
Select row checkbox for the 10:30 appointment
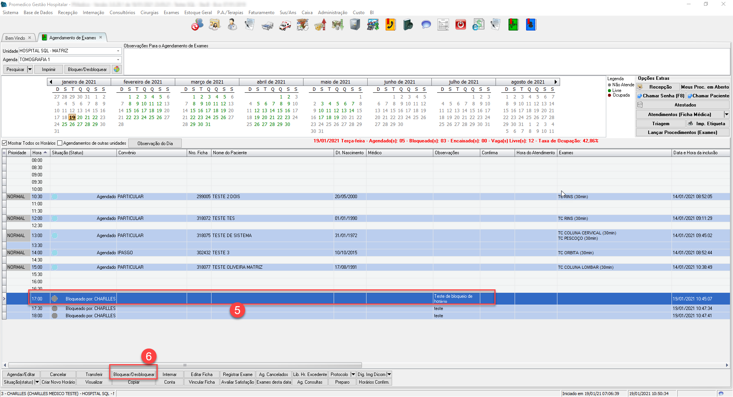tap(4, 197)
